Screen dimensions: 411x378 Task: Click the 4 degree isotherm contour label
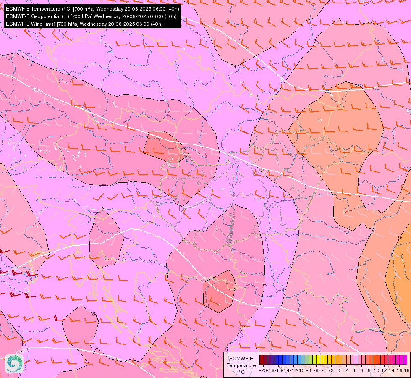(235, 66)
